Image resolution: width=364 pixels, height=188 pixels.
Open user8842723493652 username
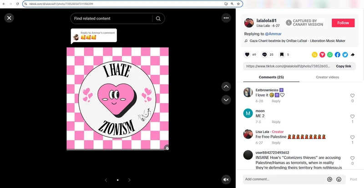click(x=272, y=153)
